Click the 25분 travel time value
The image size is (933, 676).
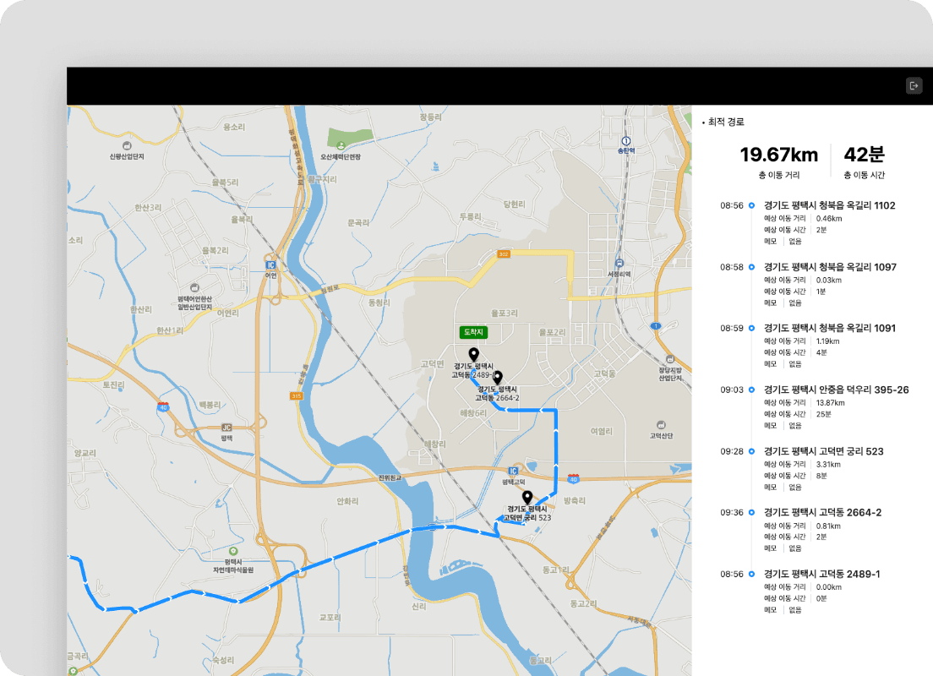(x=823, y=414)
